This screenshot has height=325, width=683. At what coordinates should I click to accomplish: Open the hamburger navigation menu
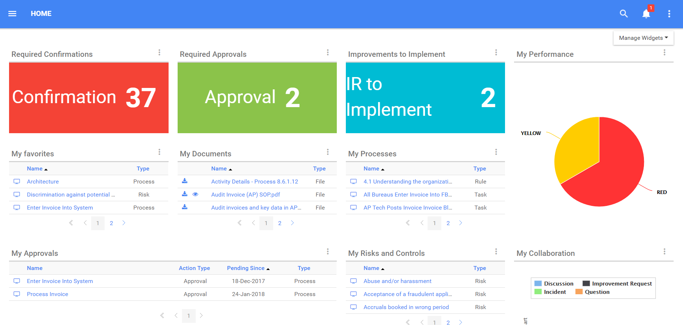tap(12, 14)
